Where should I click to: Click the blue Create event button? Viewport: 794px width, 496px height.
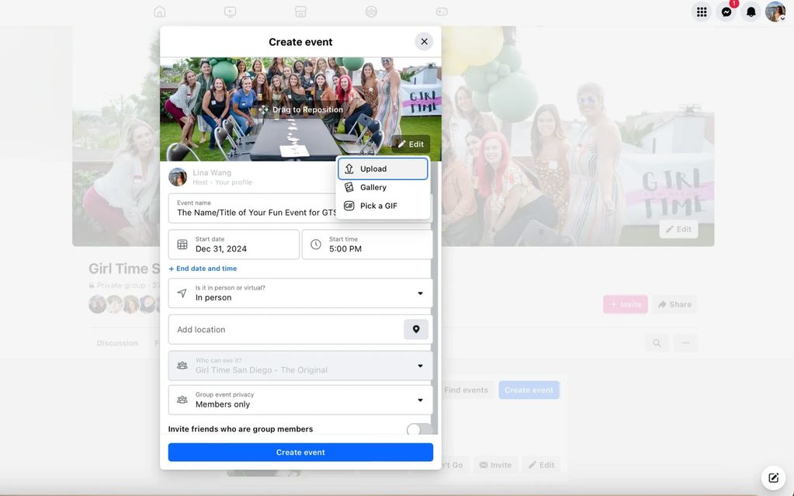[x=300, y=452]
